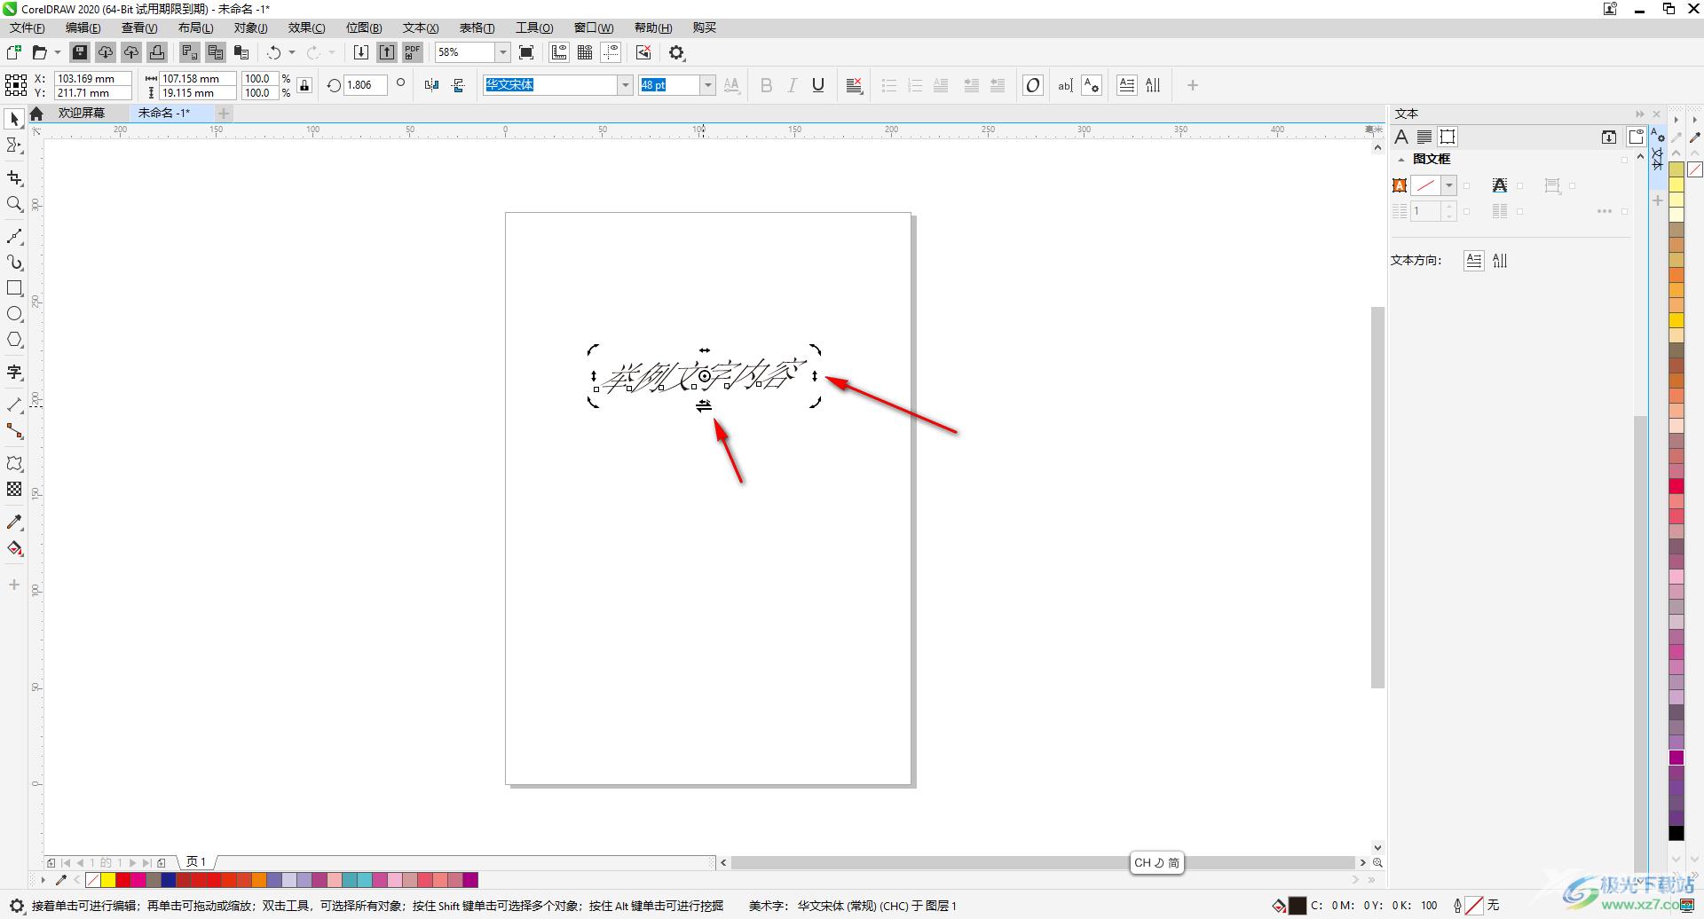The image size is (1704, 919).
Task: Select the Ellipse tool
Action: (x=14, y=314)
